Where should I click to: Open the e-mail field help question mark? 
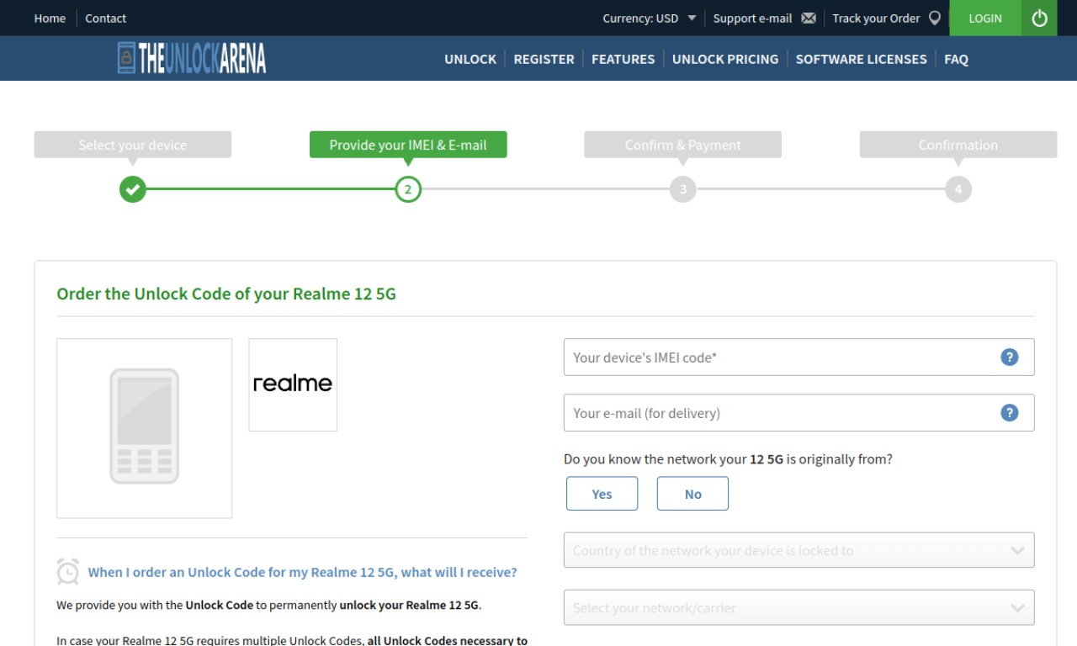point(1010,413)
